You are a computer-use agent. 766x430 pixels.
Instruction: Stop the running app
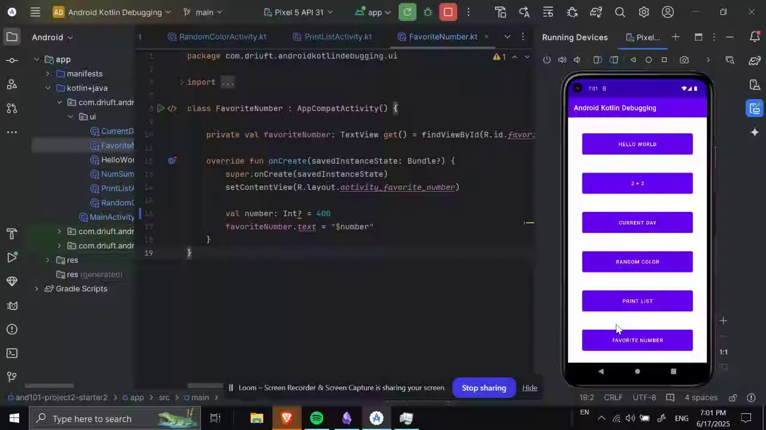pyautogui.click(x=448, y=12)
